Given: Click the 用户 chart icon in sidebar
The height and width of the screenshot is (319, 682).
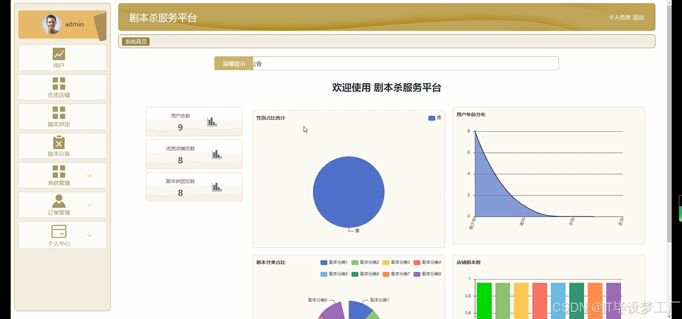Looking at the screenshot, I should click(59, 54).
